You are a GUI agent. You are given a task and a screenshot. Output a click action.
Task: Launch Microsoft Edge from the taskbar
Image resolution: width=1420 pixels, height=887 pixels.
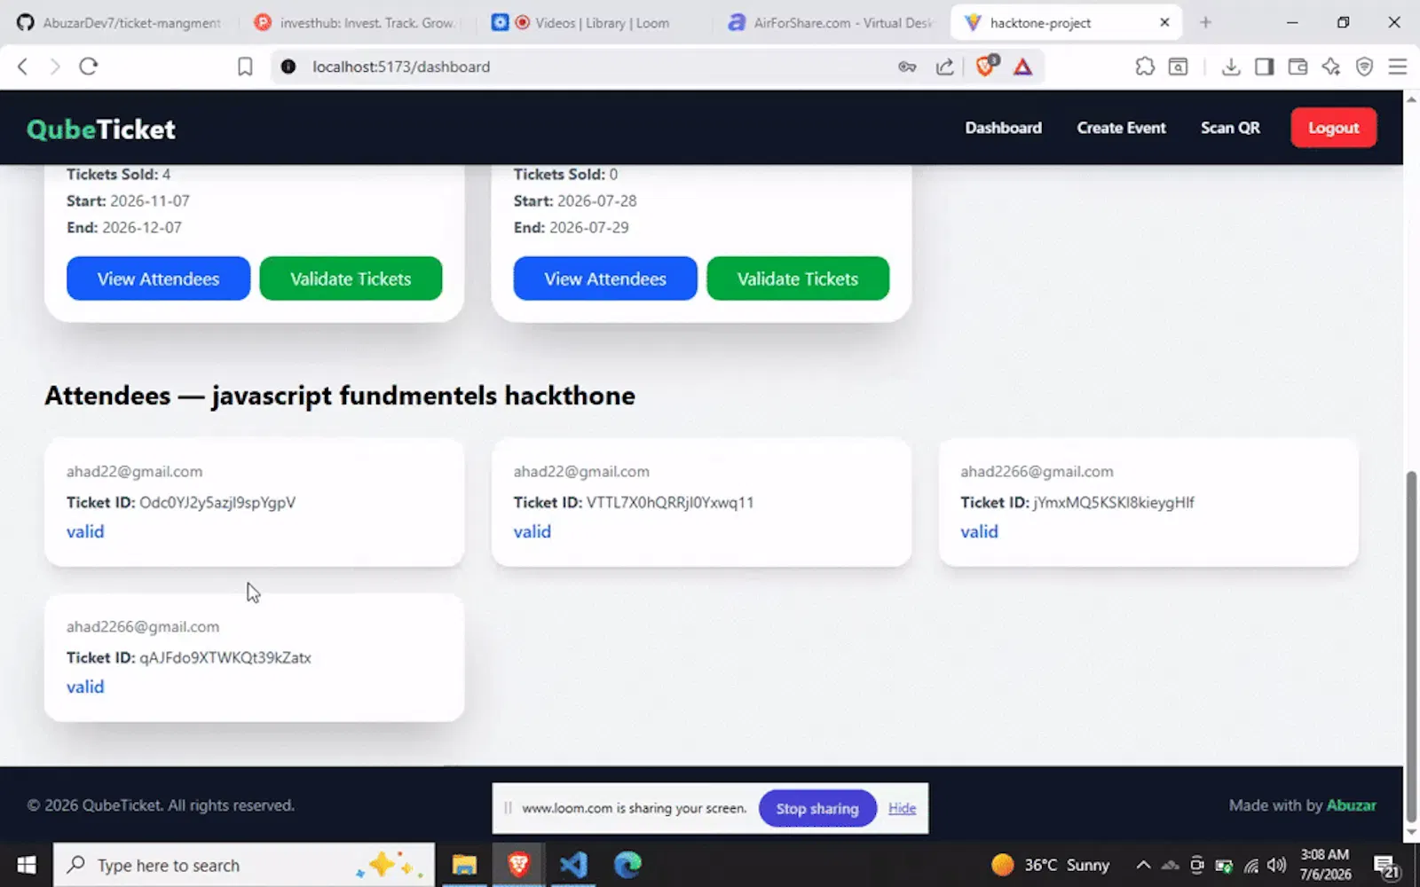click(627, 865)
